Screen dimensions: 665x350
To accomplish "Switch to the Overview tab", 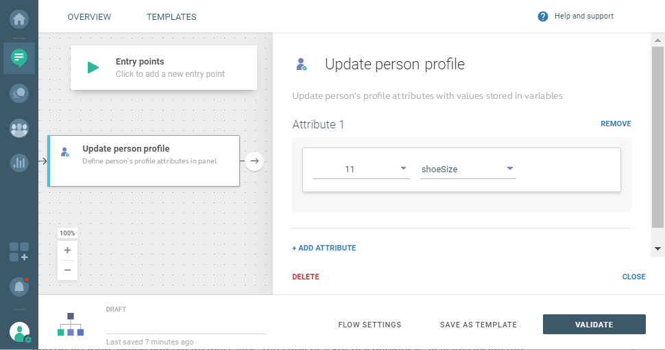I will pyautogui.click(x=89, y=16).
